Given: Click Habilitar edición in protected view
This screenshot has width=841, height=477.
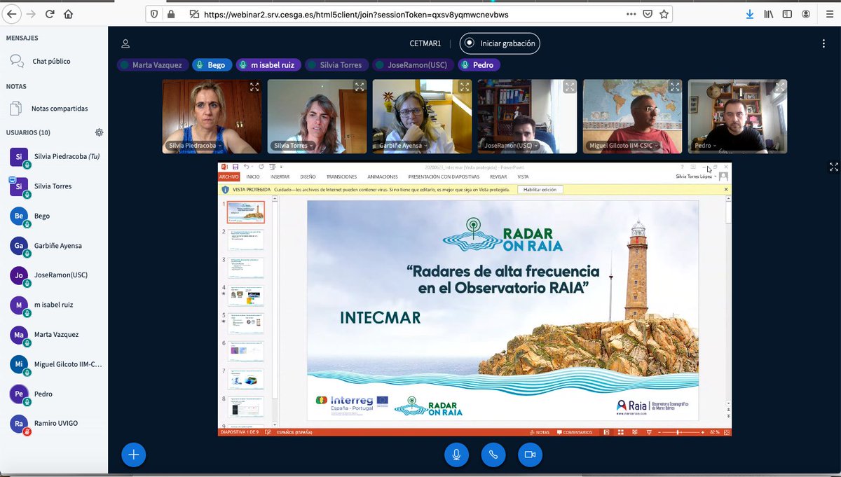Looking at the screenshot, I should pyautogui.click(x=539, y=190).
